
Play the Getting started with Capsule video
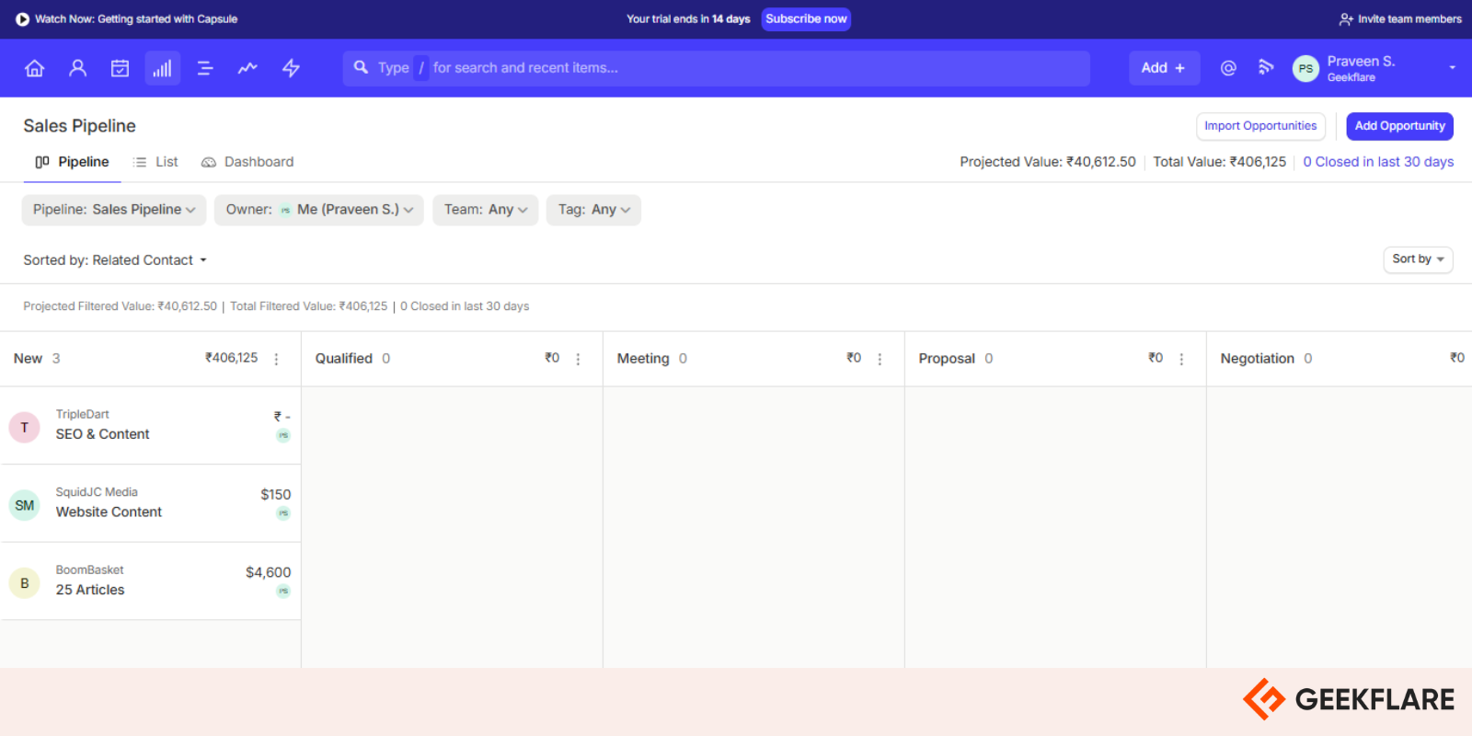click(x=22, y=18)
